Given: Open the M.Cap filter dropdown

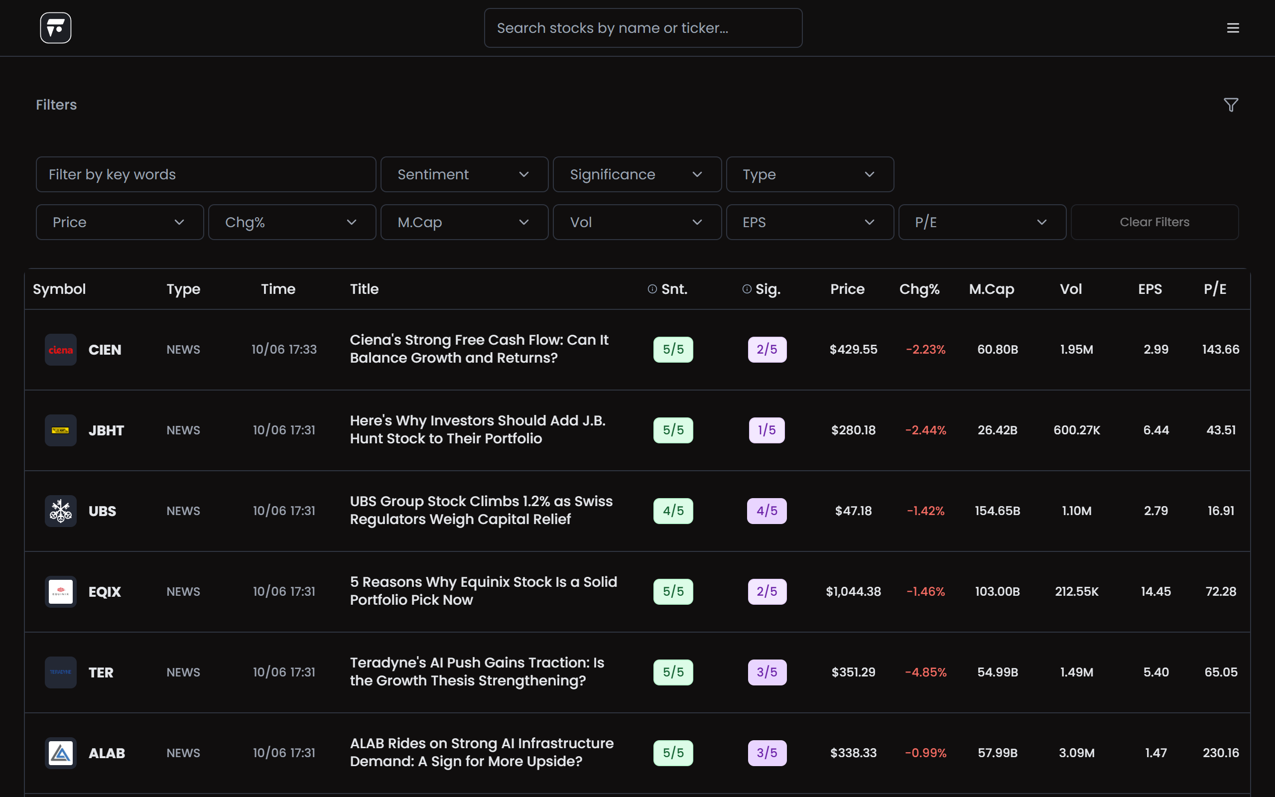Looking at the screenshot, I should (x=464, y=223).
